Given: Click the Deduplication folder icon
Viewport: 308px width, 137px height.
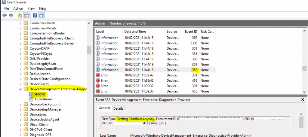Looking at the screenshot, I should click(x=26, y=74).
